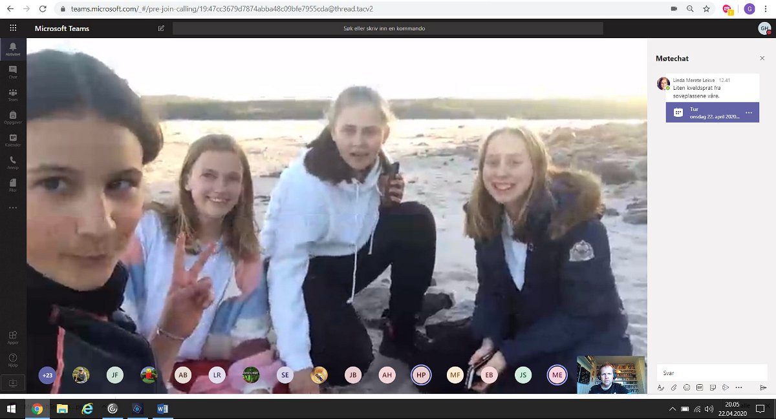776x419 pixels.
Task: Open the emoji picker in chat
Action: coord(687,387)
